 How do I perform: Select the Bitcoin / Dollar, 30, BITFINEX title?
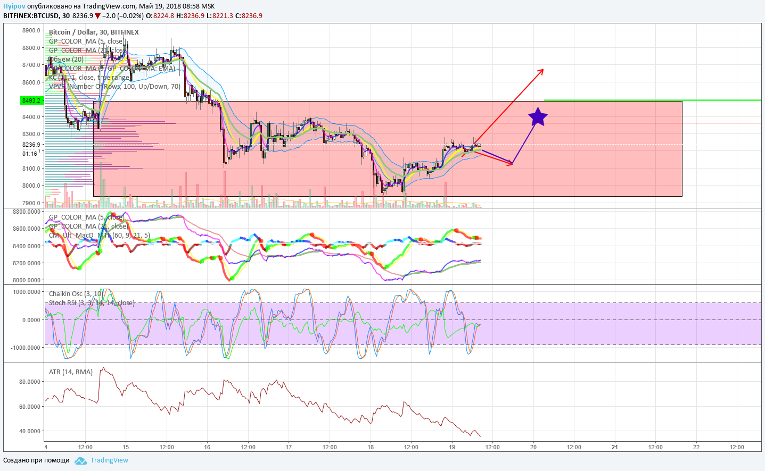94,32
